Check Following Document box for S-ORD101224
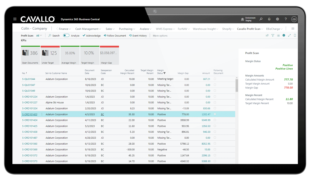The image size is (310, 180). (215, 97)
